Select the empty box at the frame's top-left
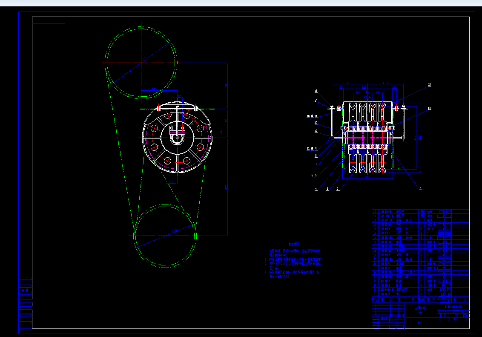This screenshot has width=482, height=337. point(48,20)
